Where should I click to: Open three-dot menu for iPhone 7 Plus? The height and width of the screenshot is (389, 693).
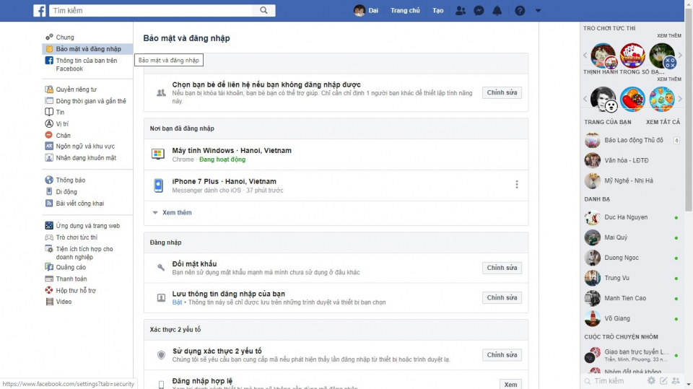pos(517,185)
